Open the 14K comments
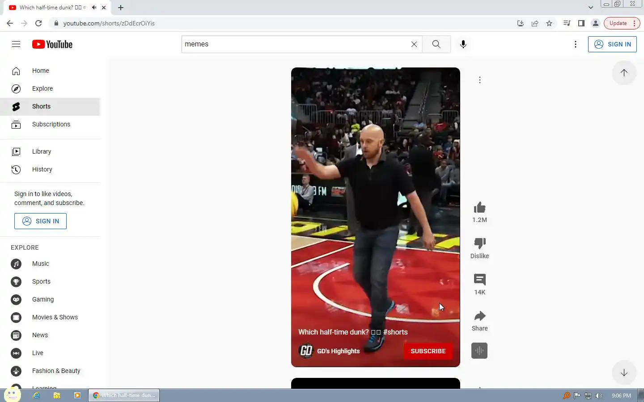The image size is (644, 402). [479, 280]
